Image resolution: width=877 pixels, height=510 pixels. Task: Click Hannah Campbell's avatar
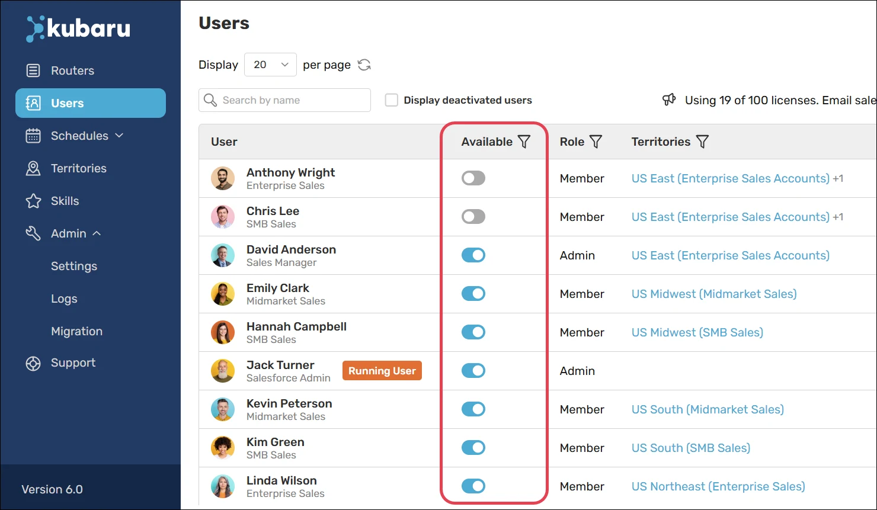pyautogui.click(x=223, y=332)
